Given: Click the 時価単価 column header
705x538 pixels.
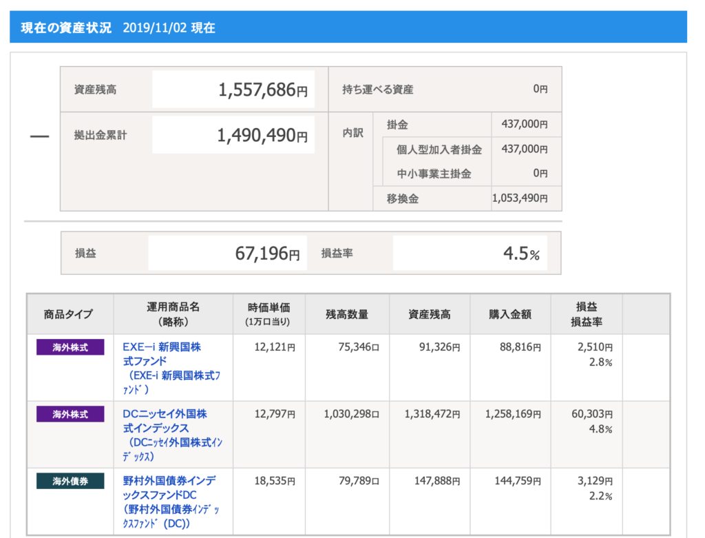Looking at the screenshot, I should pos(269,314).
